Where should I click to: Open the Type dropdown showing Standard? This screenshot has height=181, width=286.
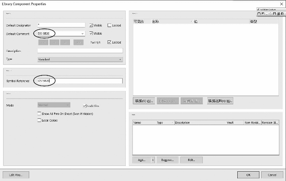pos(80,59)
